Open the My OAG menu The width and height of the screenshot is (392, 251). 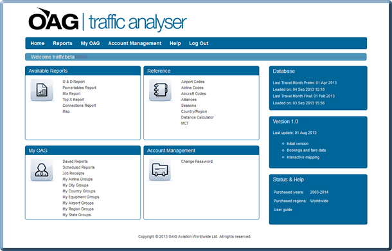point(90,43)
